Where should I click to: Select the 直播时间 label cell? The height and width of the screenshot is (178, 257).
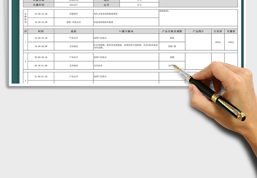(39, 5)
